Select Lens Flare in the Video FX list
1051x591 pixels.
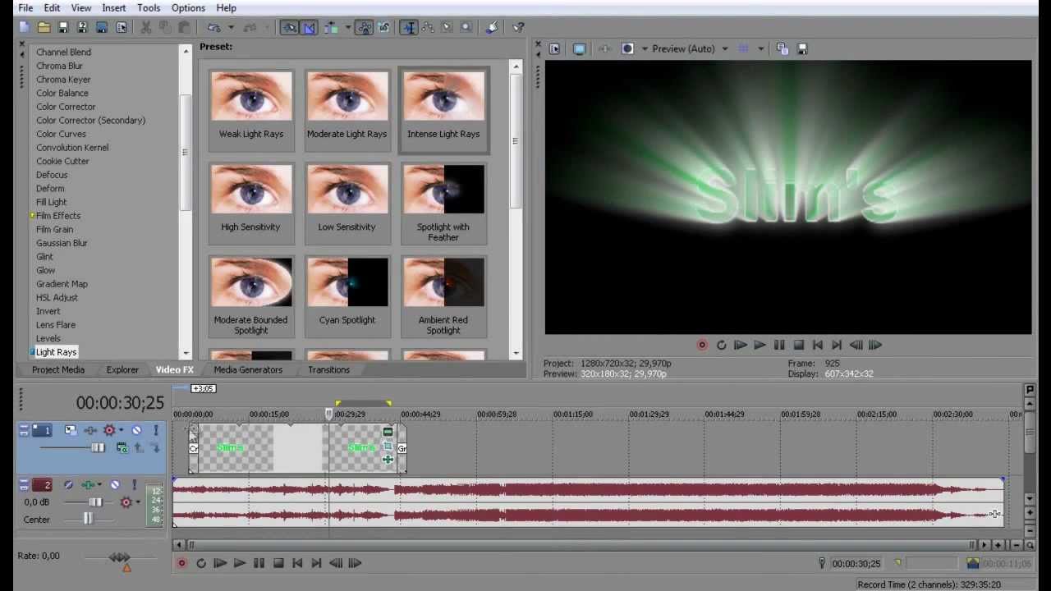click(56, 324)
